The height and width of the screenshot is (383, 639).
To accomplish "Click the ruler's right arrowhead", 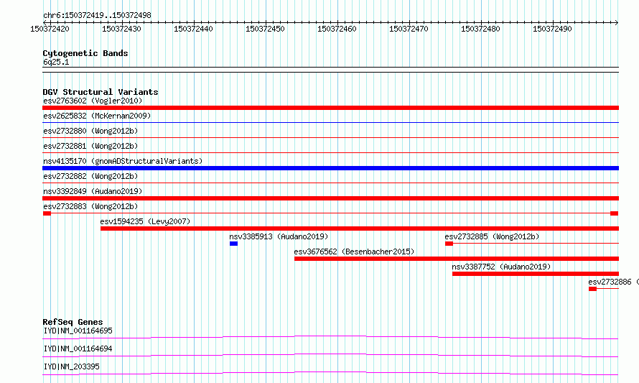I will pyautogui.click(x=617, y=22).
